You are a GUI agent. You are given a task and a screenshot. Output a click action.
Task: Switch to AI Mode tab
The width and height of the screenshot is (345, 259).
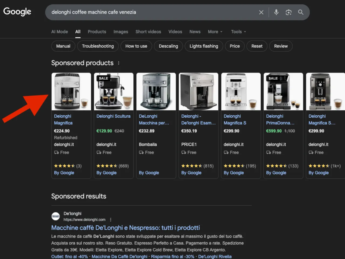pos(60,32)
